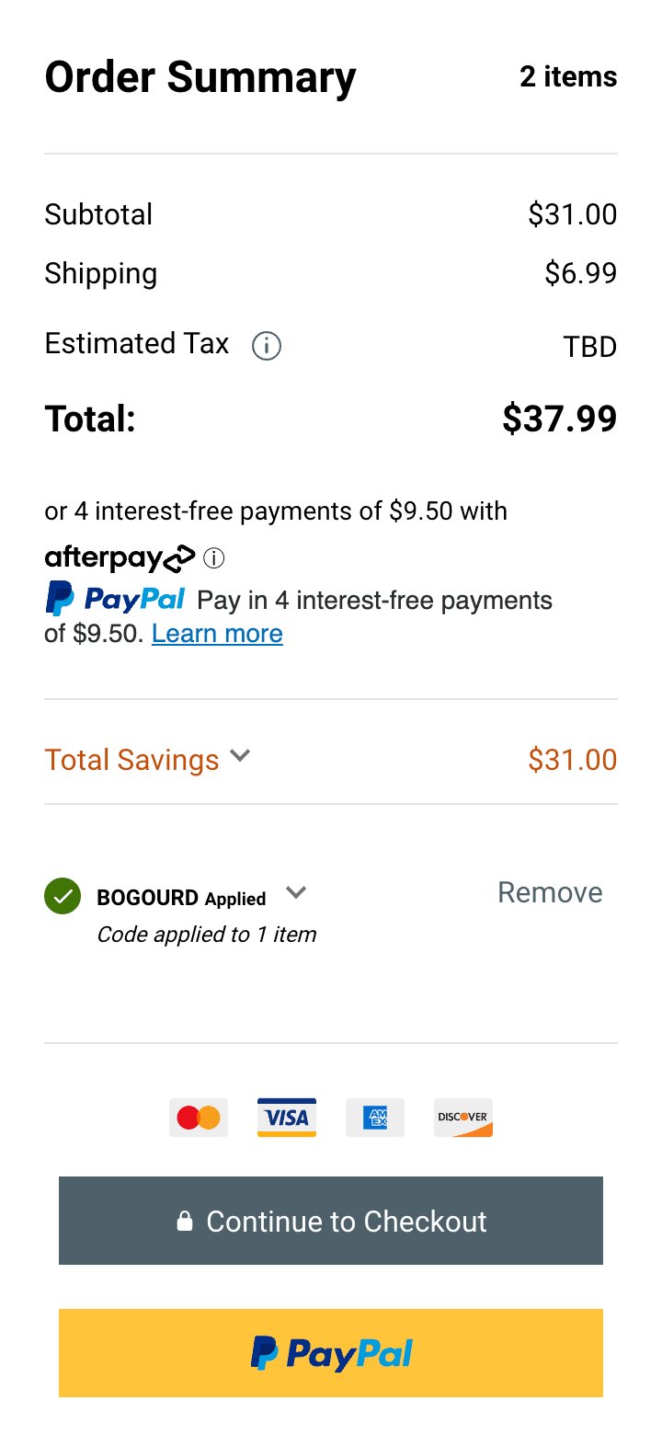
Task: Click the $31.00 total savings amount
Action: 572,760
